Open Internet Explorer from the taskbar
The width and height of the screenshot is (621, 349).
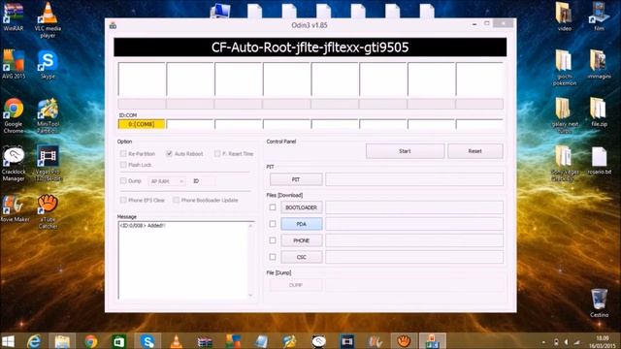click(x=34, y=341)
